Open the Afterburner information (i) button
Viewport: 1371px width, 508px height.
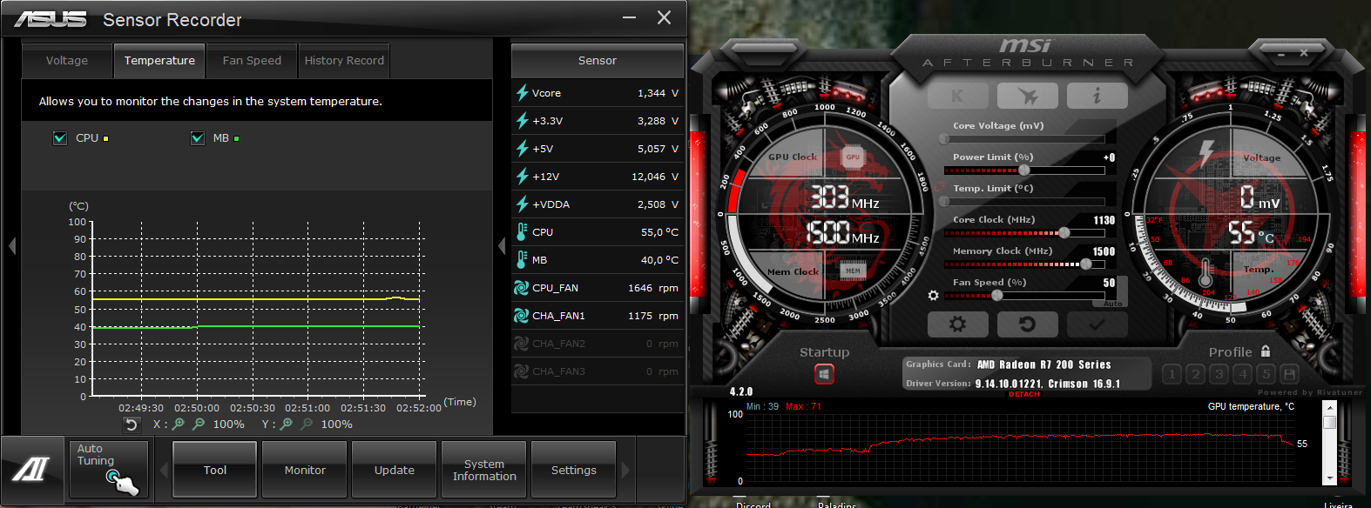[x=1097, y=96]
